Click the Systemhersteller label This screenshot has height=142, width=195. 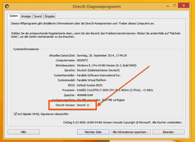pos(65,75)
